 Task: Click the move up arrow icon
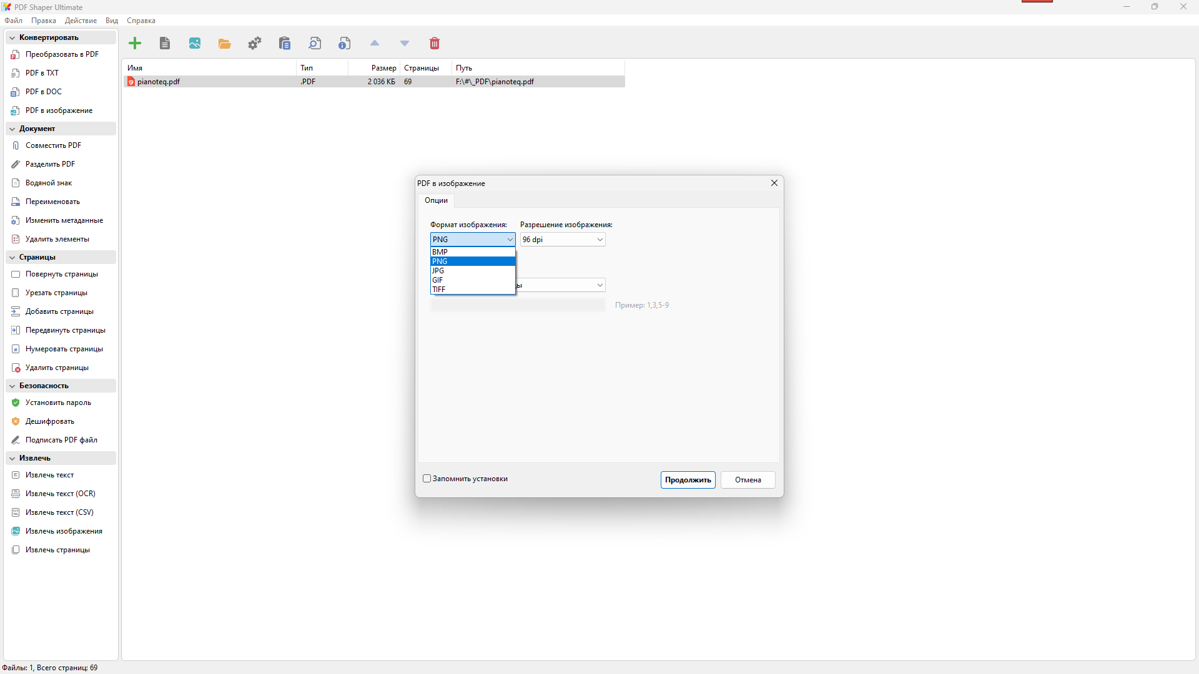[x=375, y=43]
